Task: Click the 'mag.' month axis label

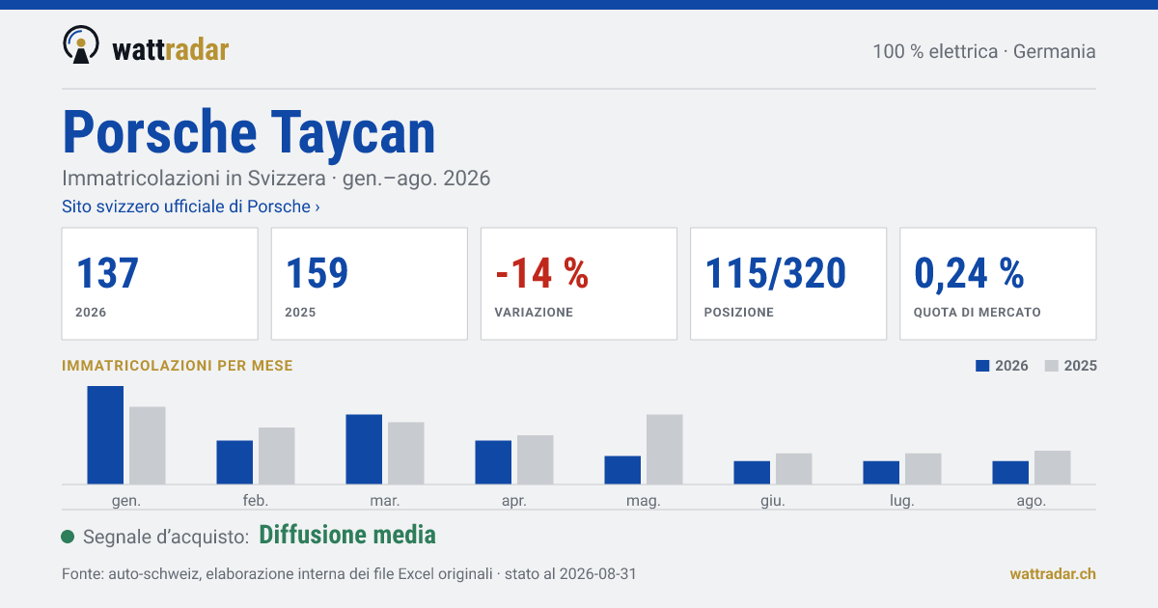Action: [x=644, y=501]
